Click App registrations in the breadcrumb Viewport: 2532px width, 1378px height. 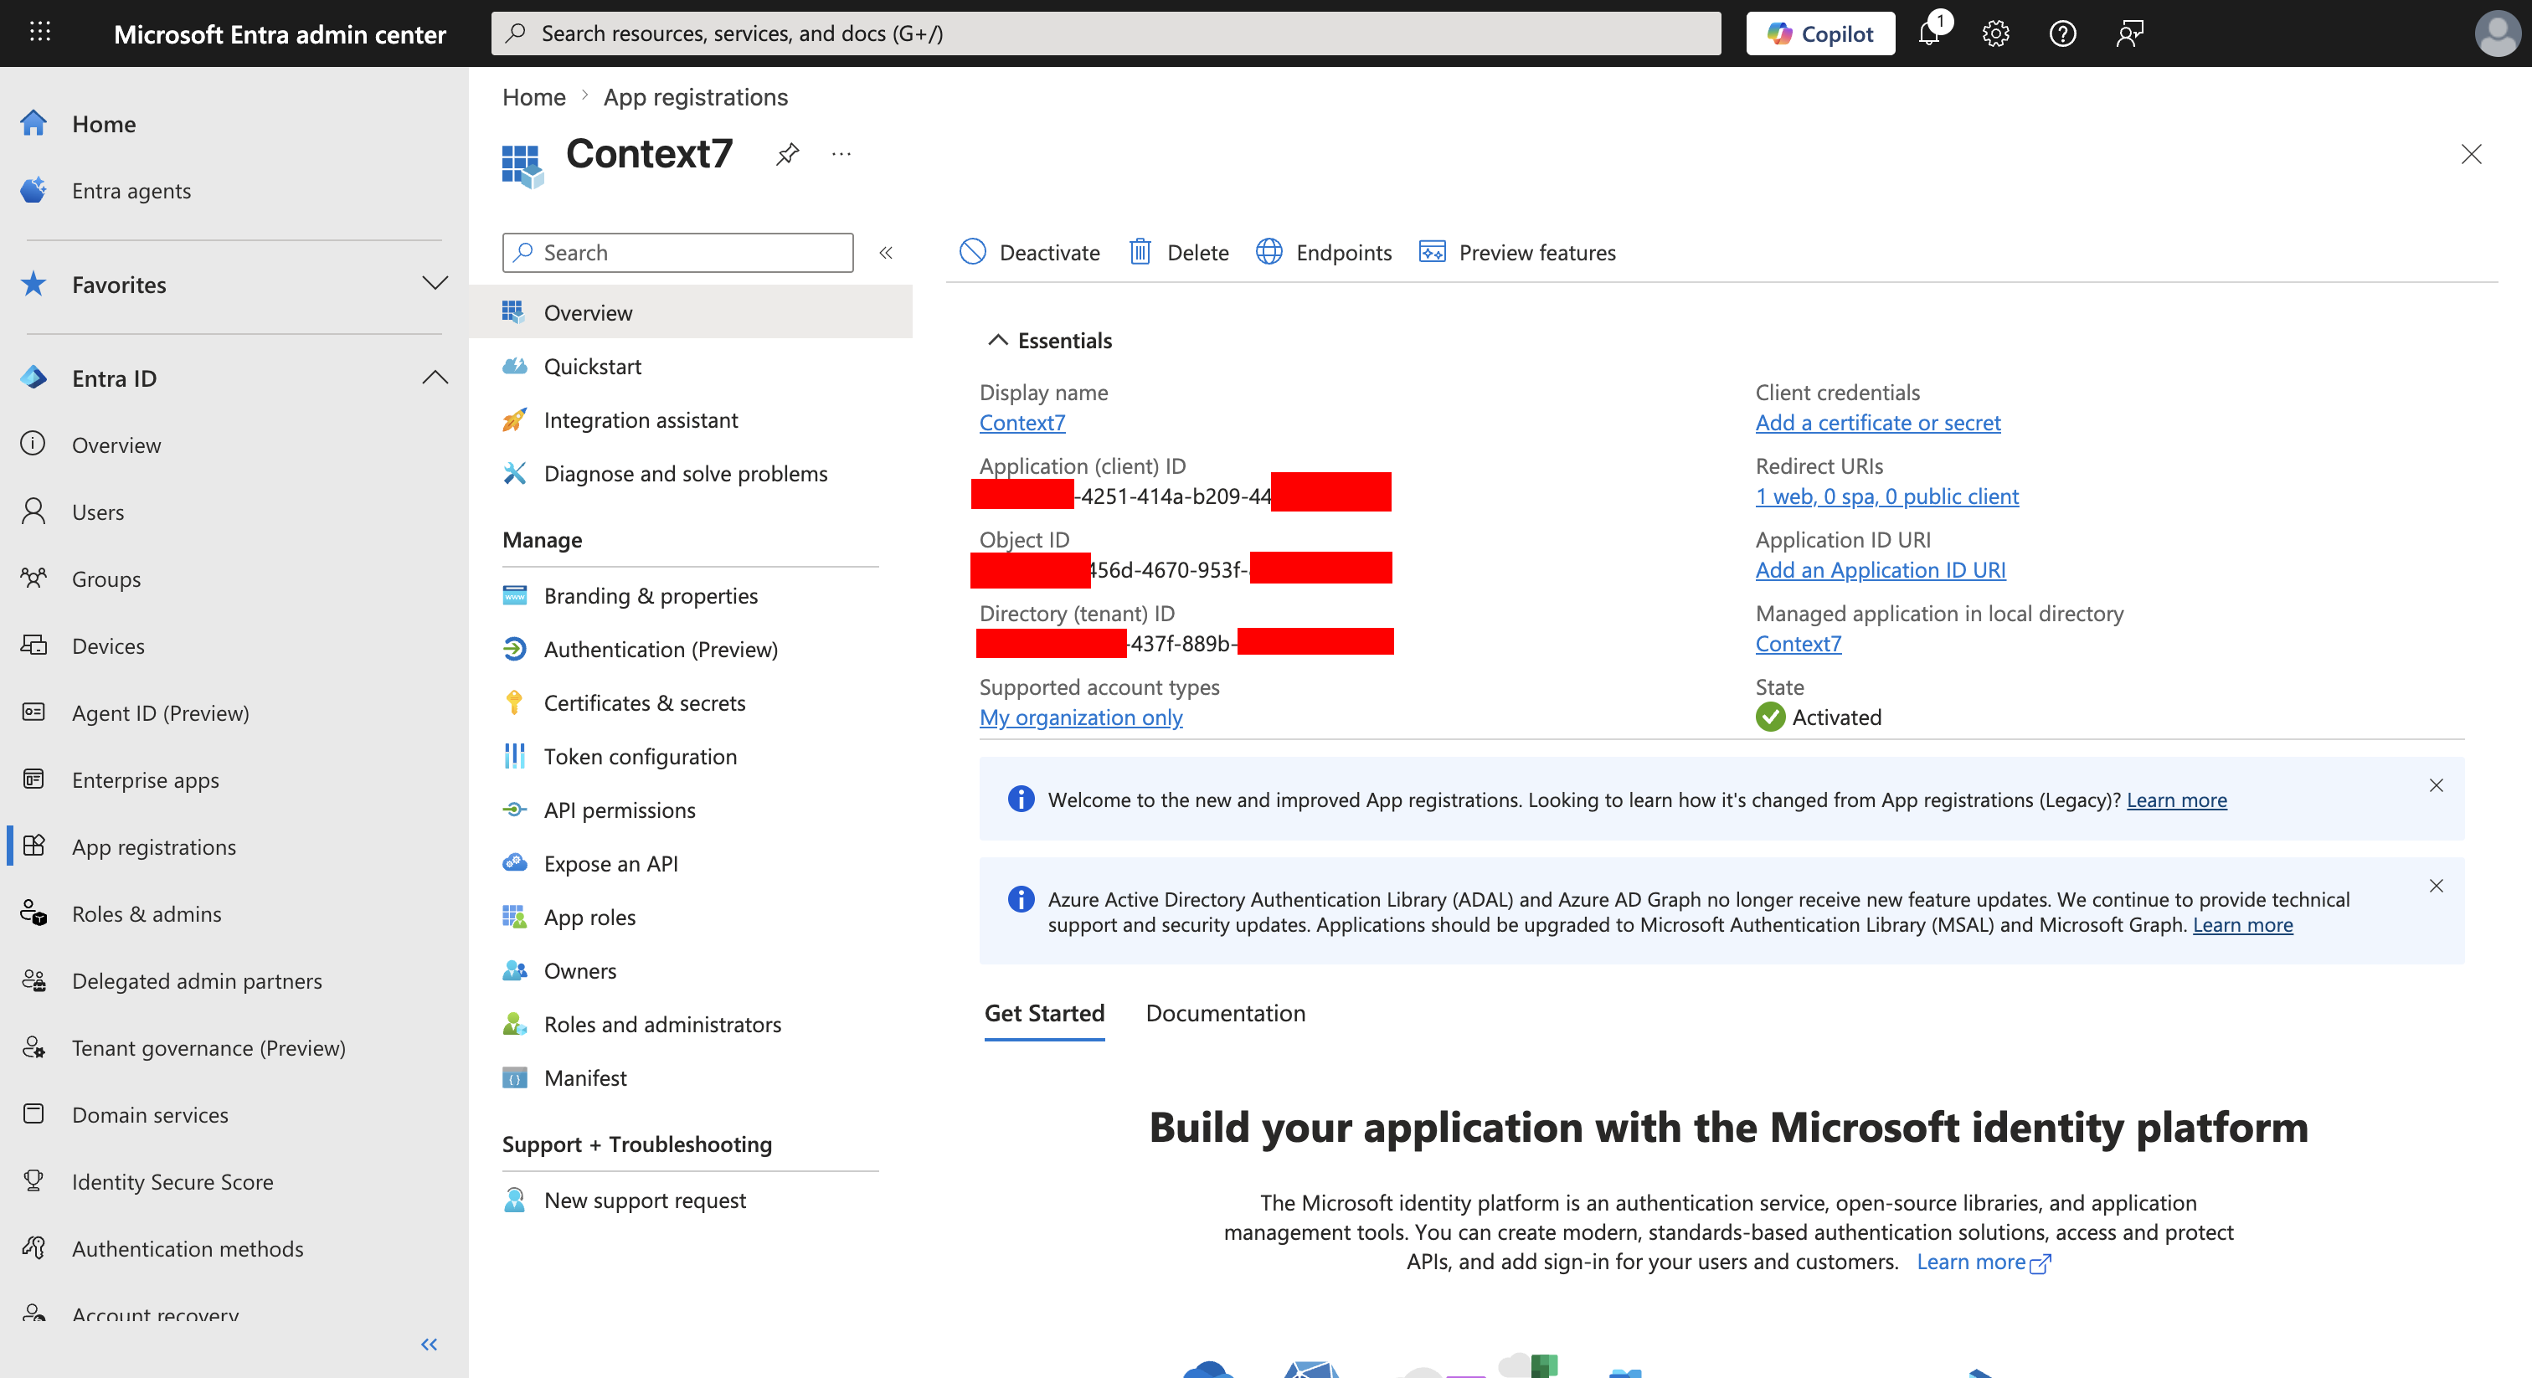696,97
